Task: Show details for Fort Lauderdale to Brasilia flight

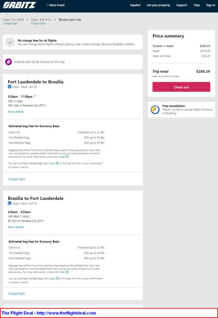Action: [16, 112]
